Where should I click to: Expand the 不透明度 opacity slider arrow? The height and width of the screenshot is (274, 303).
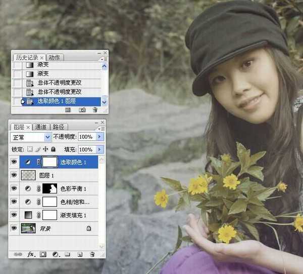click(99, 137)
